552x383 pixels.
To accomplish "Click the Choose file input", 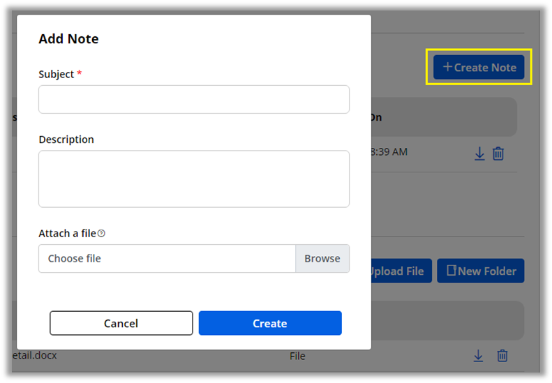I will coord(167,258).
